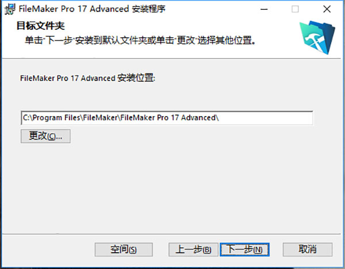Cancel installation with 取消 button
The image size is (345, 269).
point(308,249)
